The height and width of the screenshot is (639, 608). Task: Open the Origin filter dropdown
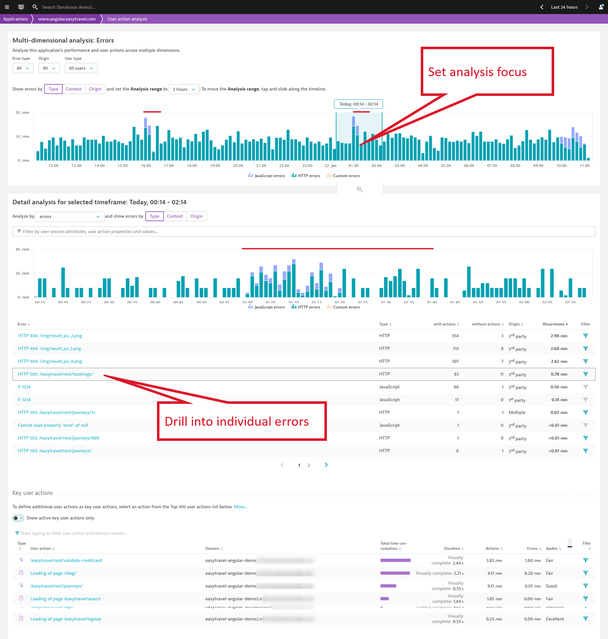[49, 68]
